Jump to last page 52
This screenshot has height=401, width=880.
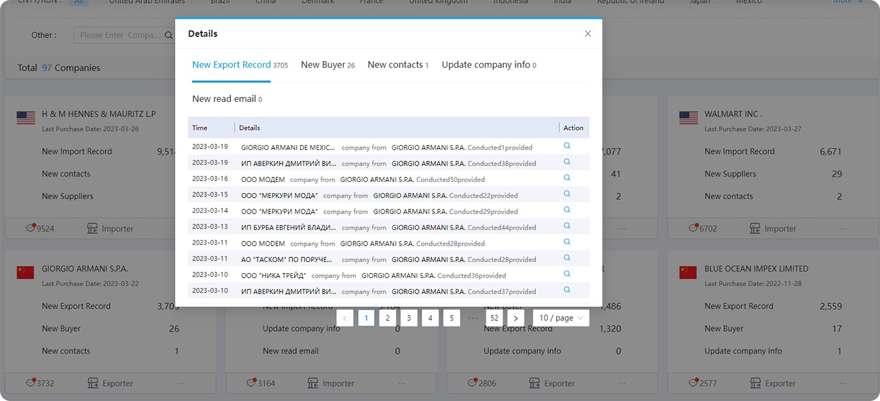click(x=493, y=318)
